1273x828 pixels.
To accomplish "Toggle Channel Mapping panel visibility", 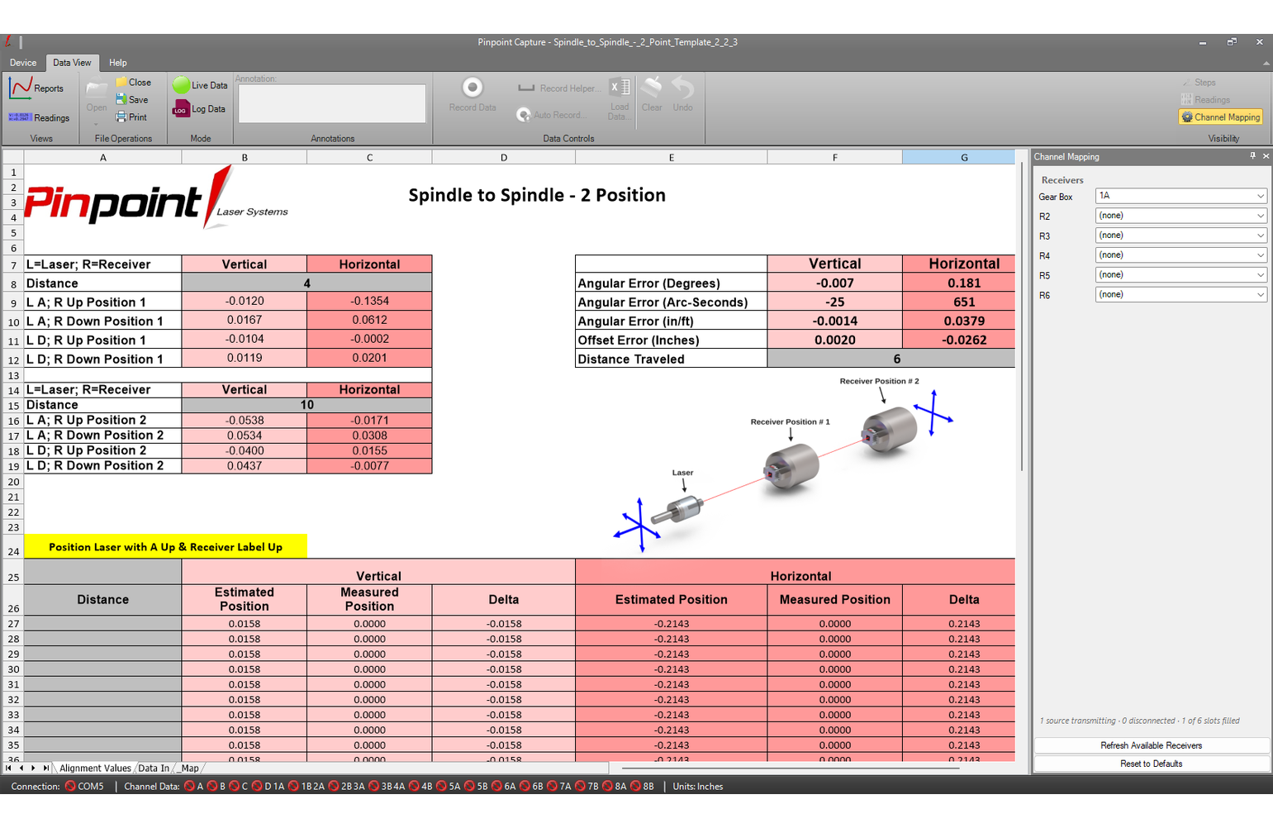I will [1221, 117].
